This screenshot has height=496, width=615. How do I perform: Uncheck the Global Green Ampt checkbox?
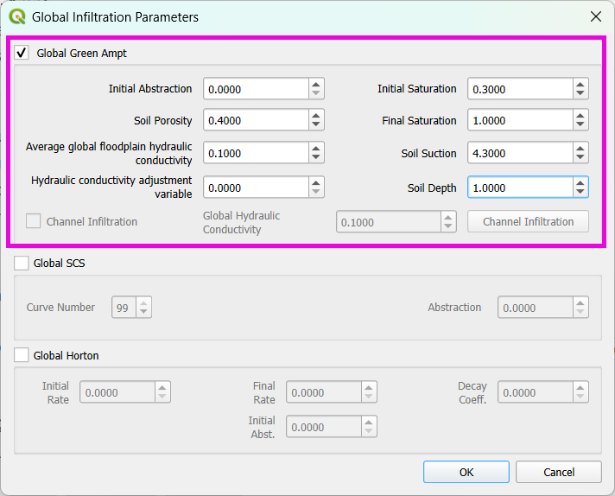22,53
